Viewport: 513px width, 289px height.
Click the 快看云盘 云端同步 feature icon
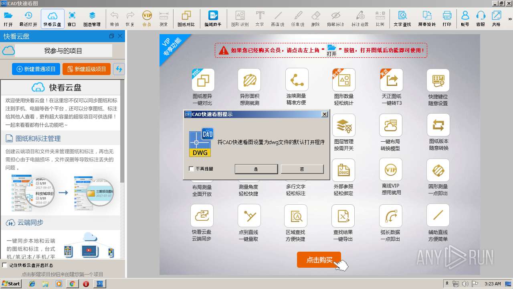tap(202, 216)
